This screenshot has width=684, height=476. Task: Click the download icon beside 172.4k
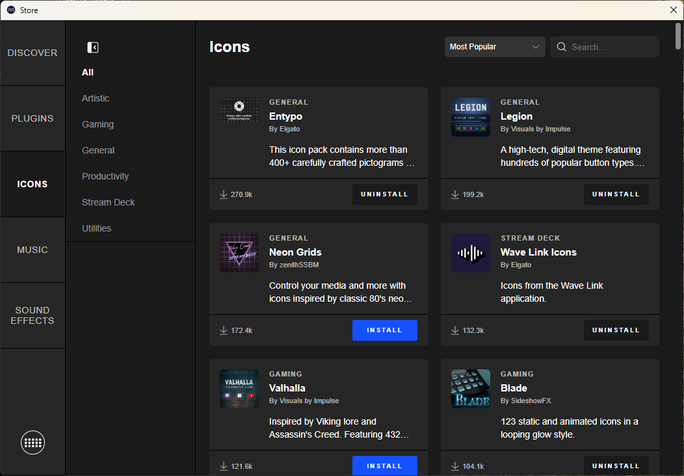coord(224,330)
